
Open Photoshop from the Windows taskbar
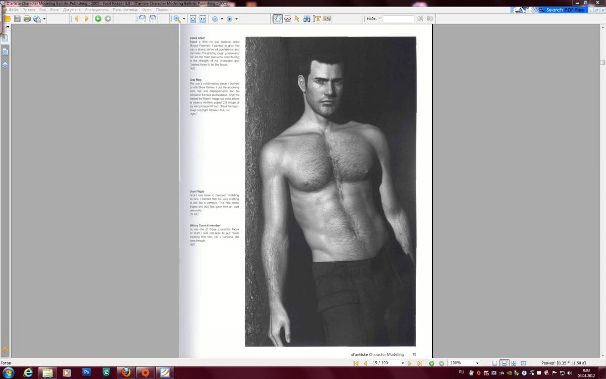[86, 372]
